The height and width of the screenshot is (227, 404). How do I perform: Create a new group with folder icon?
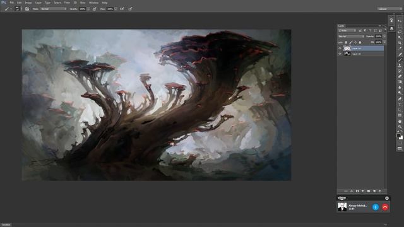coord(369,191)
